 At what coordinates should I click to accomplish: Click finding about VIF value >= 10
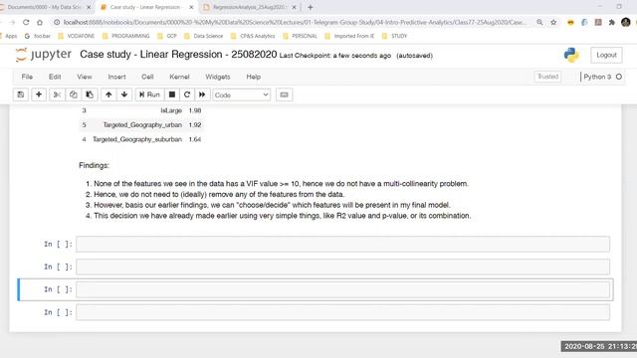pyautogui.click(x=281, y=183)
